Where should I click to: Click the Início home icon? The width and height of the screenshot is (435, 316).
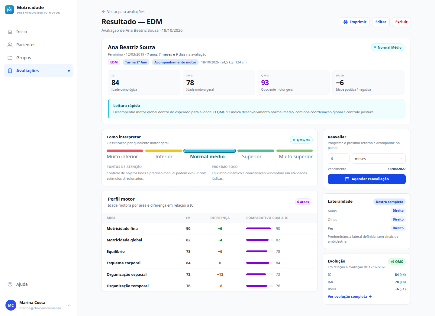click(10, 32)
